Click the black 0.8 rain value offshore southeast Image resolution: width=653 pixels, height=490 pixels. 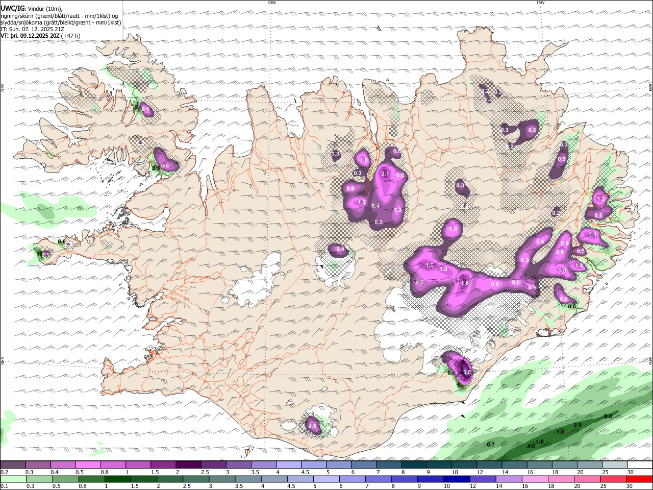(608, 416)
